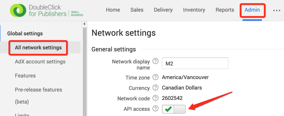Click help icon beside Time zone
Screen dimensions: 284x116
tap(156, 78)
